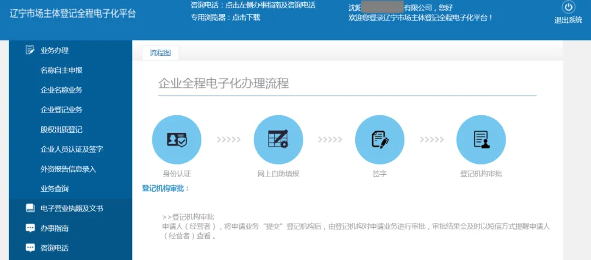The height and width of the screenshot is (260, 591).
Task: Open 外资报告信息录入
Action: click(x=68, y=169)
